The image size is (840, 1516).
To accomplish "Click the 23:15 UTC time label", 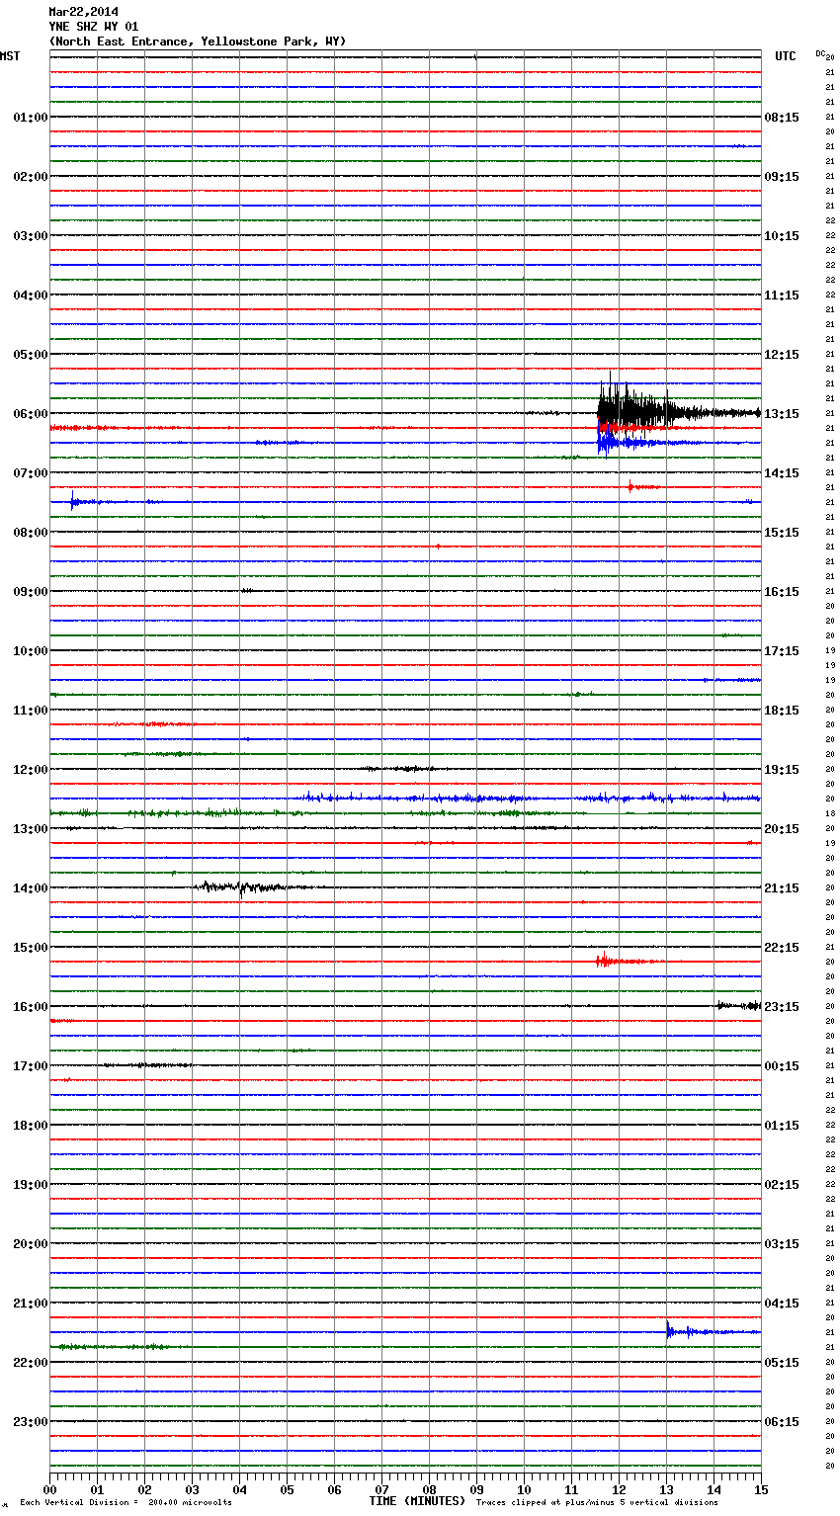I will pyautogui.click(x=782, y=1007).
